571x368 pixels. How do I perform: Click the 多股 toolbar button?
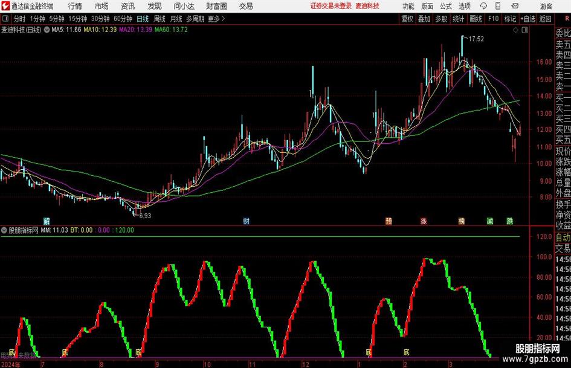(x=441, y=19)
